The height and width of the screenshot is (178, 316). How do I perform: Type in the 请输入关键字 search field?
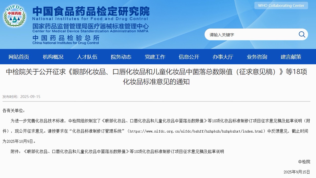pyautogui.click(x=251, y=35)
